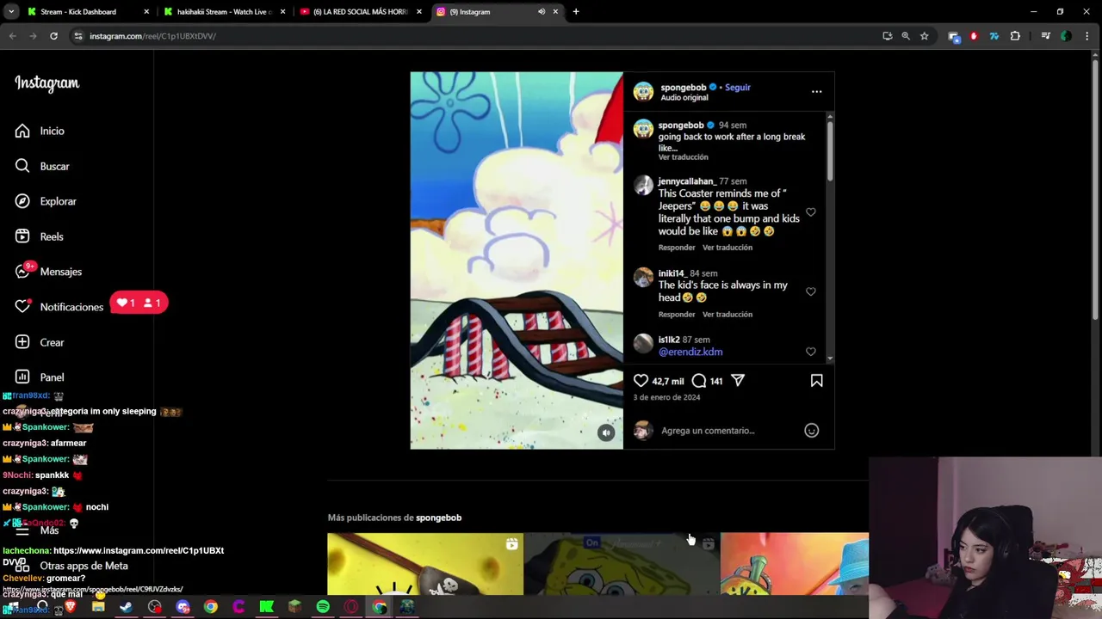
Task: Toggle the reel's mute speaker button
Action: [606, 433]
